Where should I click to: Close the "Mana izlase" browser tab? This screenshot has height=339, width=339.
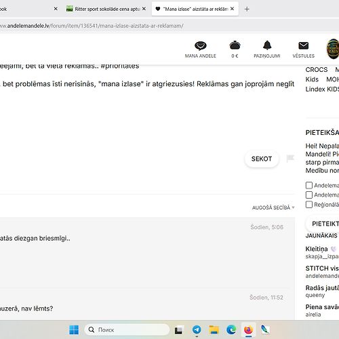point(232,9)
